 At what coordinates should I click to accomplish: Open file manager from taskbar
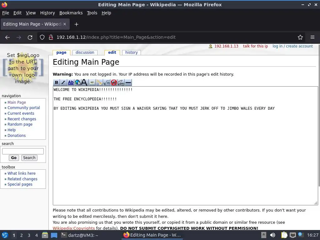tap(45, 235)
